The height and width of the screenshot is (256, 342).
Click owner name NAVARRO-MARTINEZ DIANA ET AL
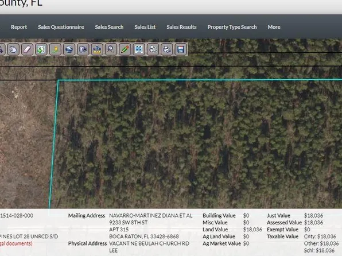point(150,216)
